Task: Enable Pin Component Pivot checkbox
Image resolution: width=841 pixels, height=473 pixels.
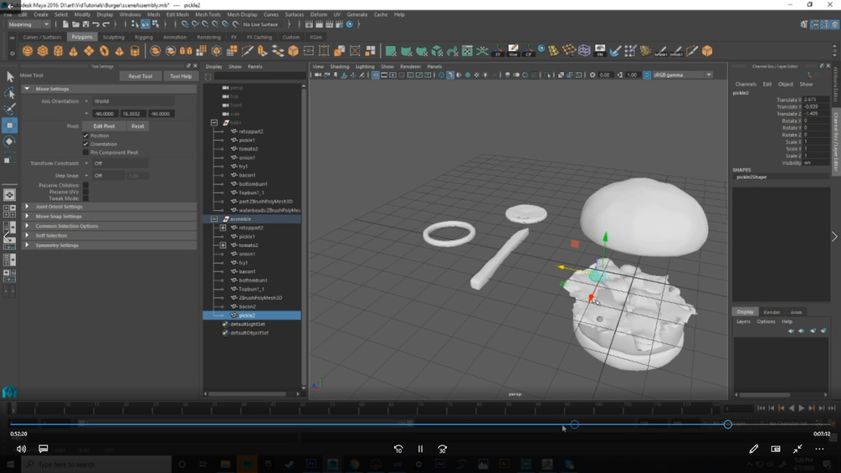Action: click(85, 152)
